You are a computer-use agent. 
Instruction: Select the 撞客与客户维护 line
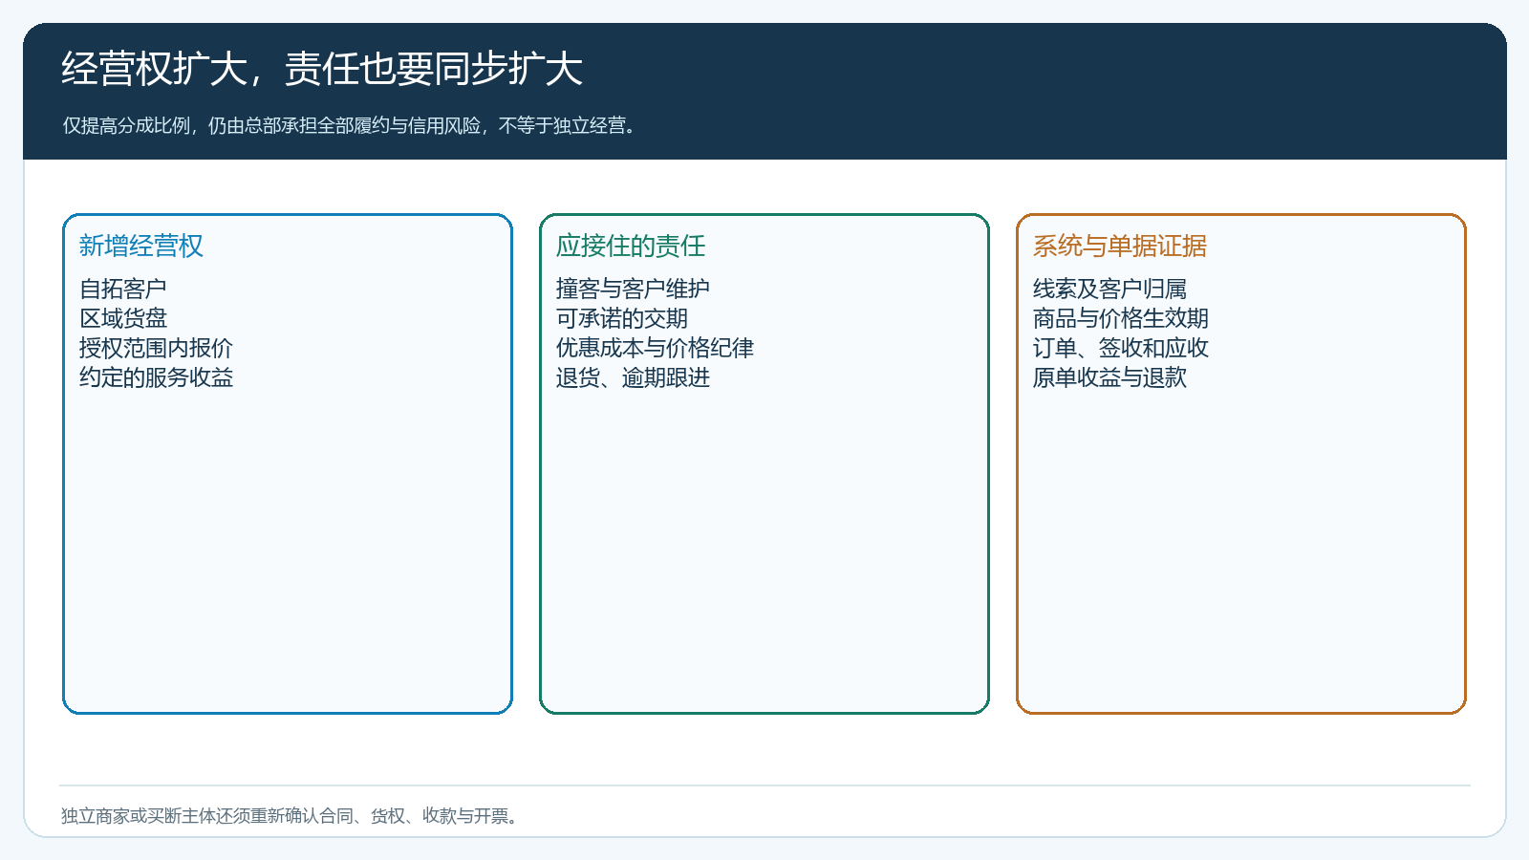click(633, 289)
